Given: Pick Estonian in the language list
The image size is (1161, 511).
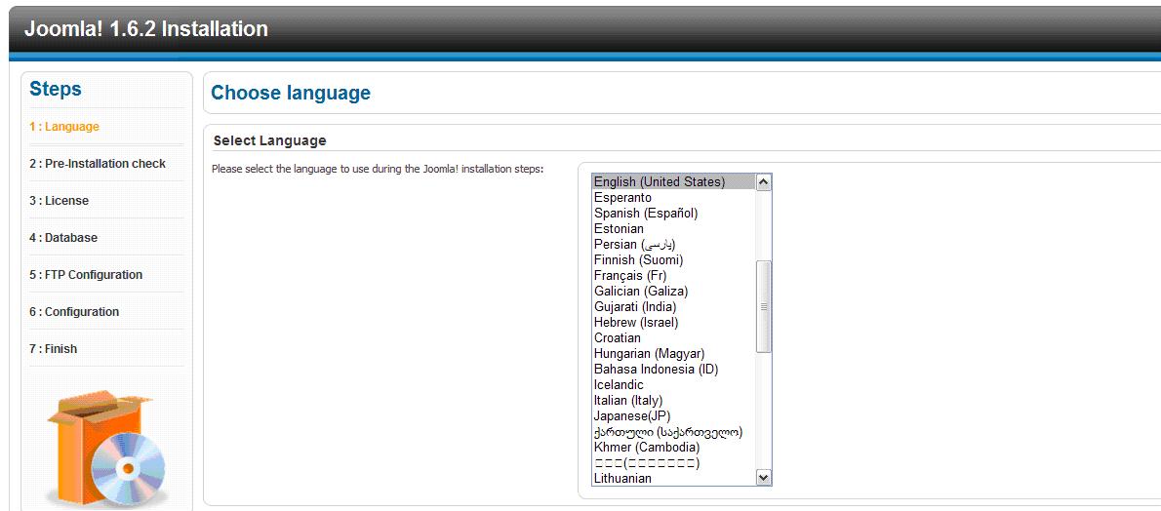Looking at the screenshot, I should 674,229.
